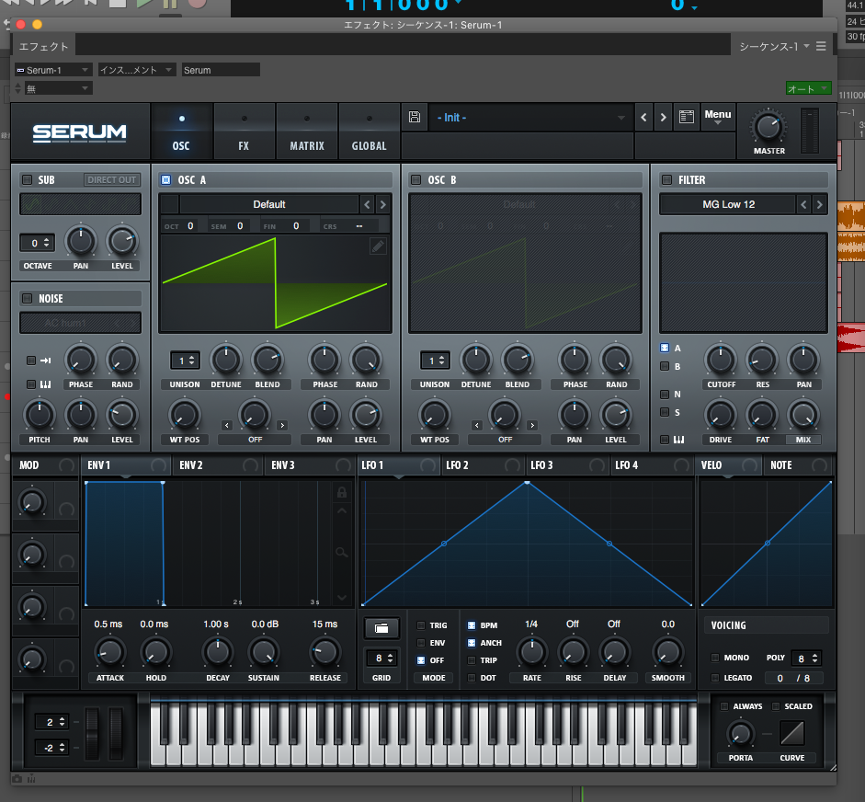Click the noise keytrack keyboard icon

(x=46, y=384)
